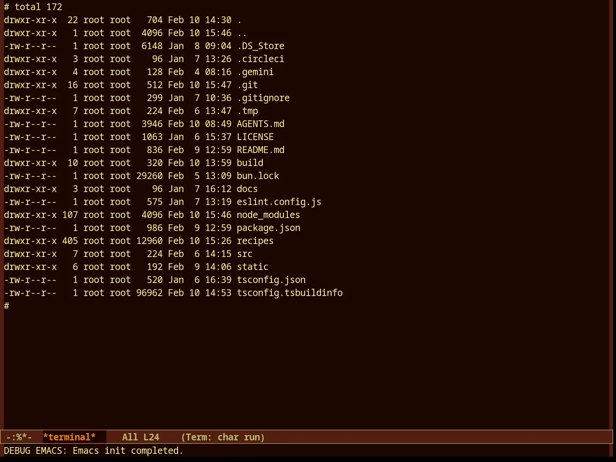Click the README.md file name
The height and width of the screenshot is (462, 616).
tap(260, 150)
